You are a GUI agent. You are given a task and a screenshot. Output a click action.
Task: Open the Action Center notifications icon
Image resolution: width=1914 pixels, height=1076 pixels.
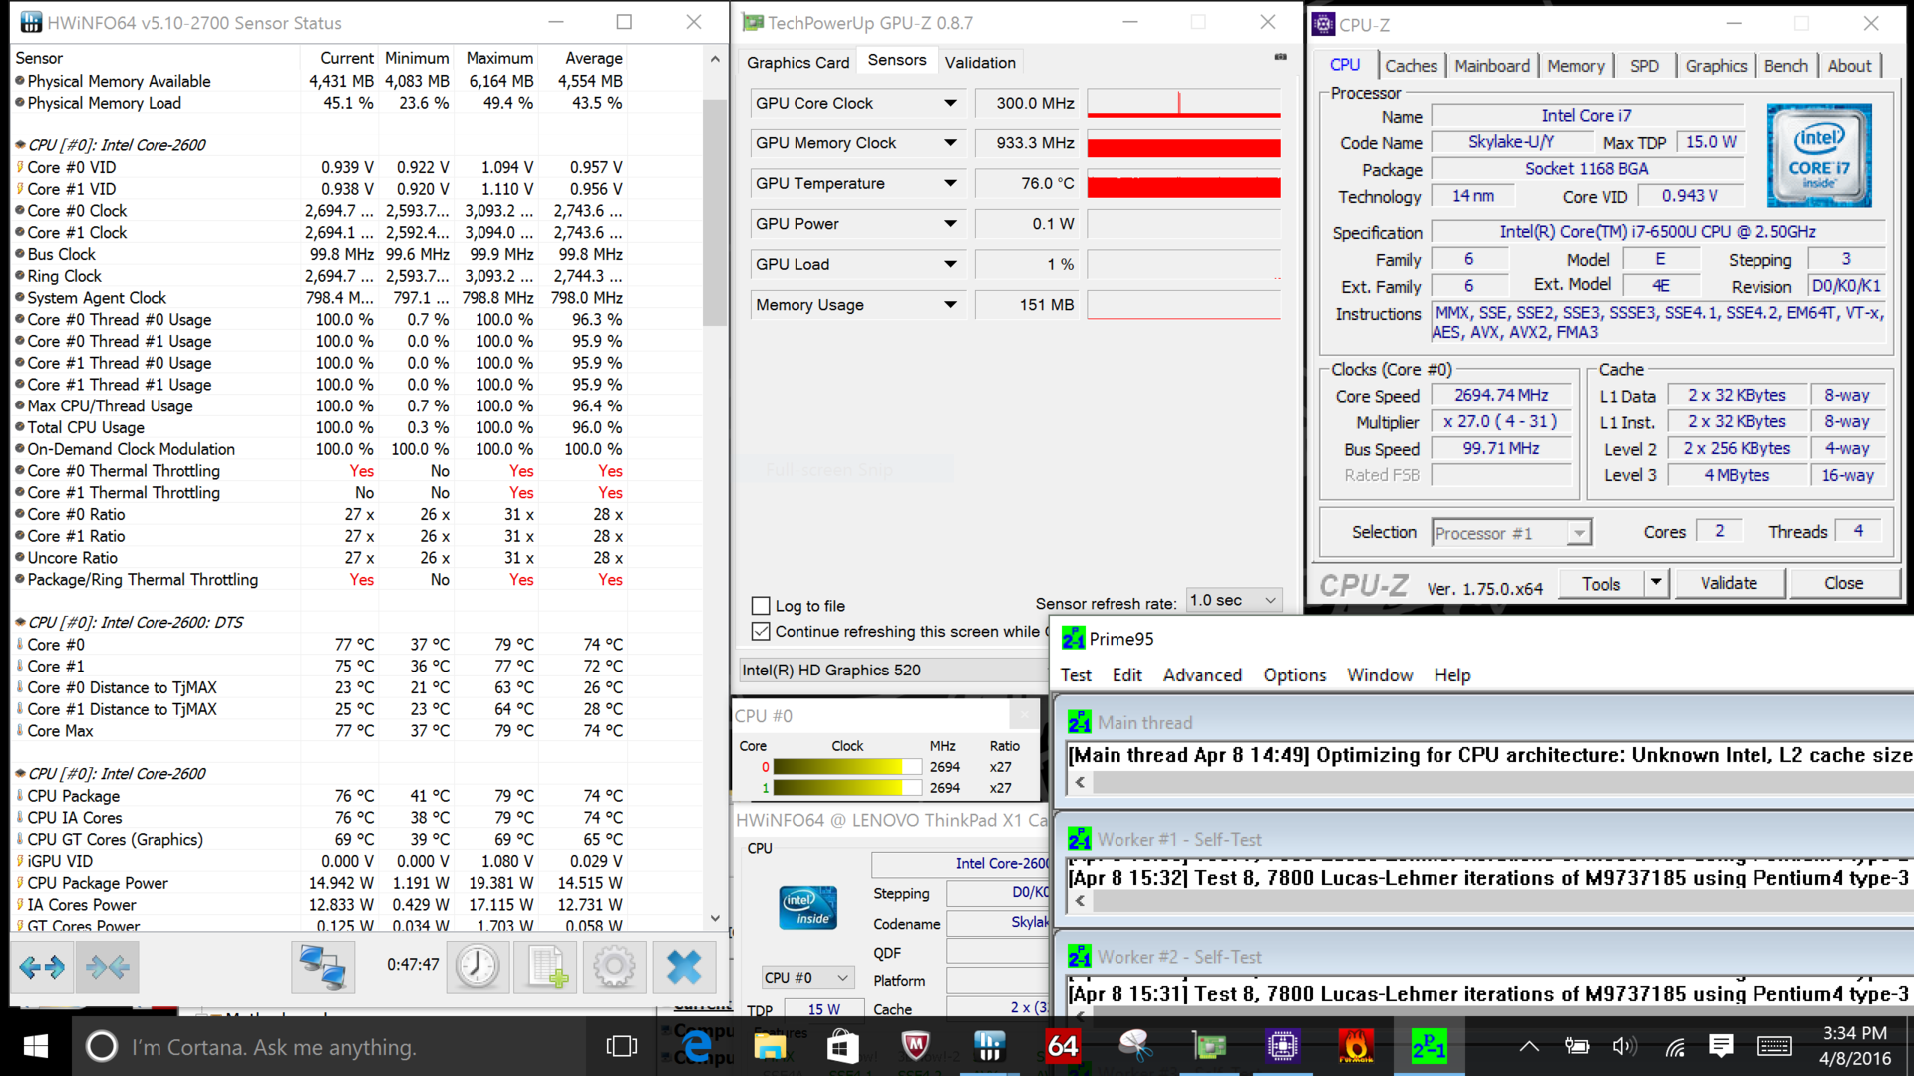(1721, 1046)
